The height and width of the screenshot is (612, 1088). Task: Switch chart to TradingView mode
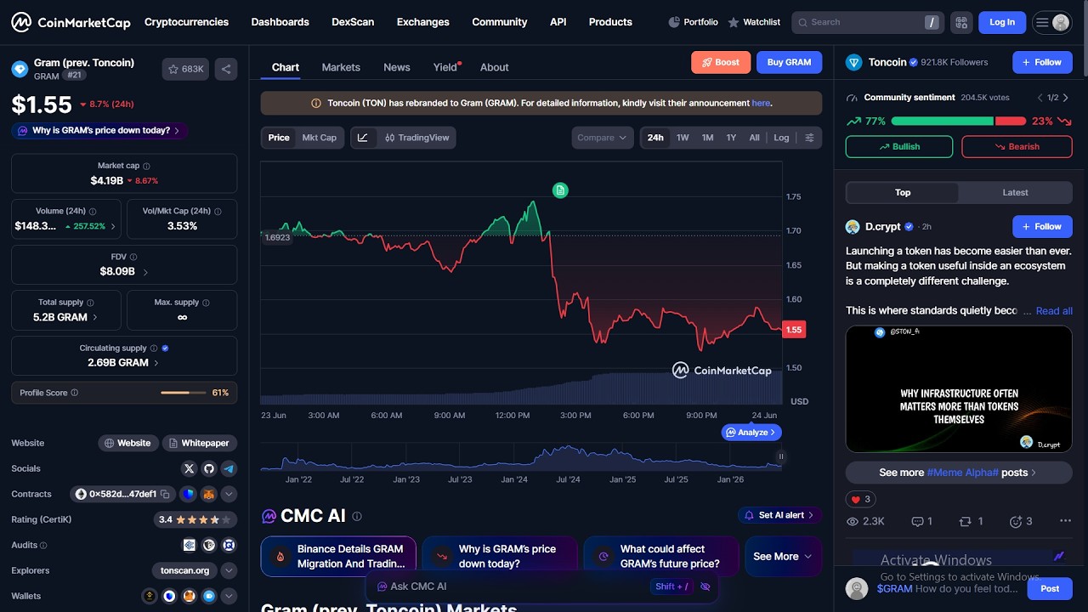[416, 138]
